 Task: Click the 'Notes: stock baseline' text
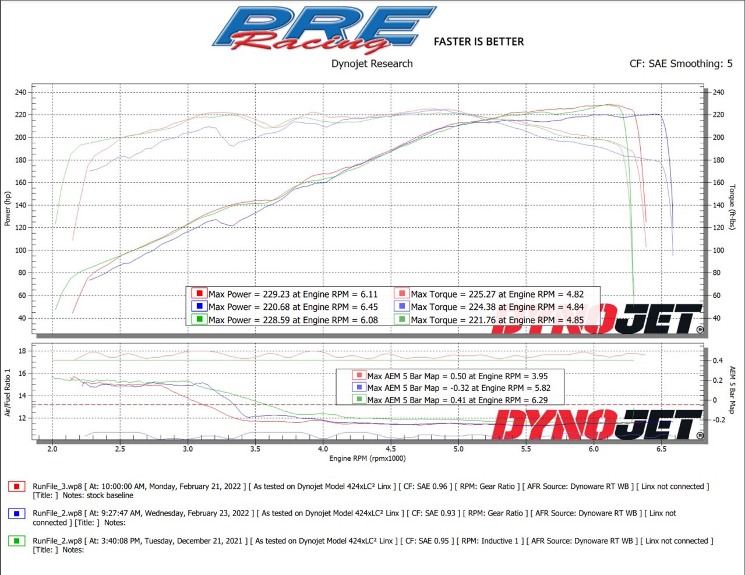(98, 496)
